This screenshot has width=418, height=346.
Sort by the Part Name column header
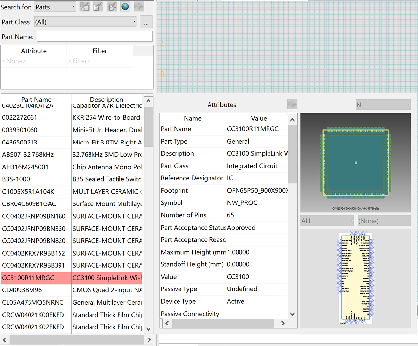point(36,99)
